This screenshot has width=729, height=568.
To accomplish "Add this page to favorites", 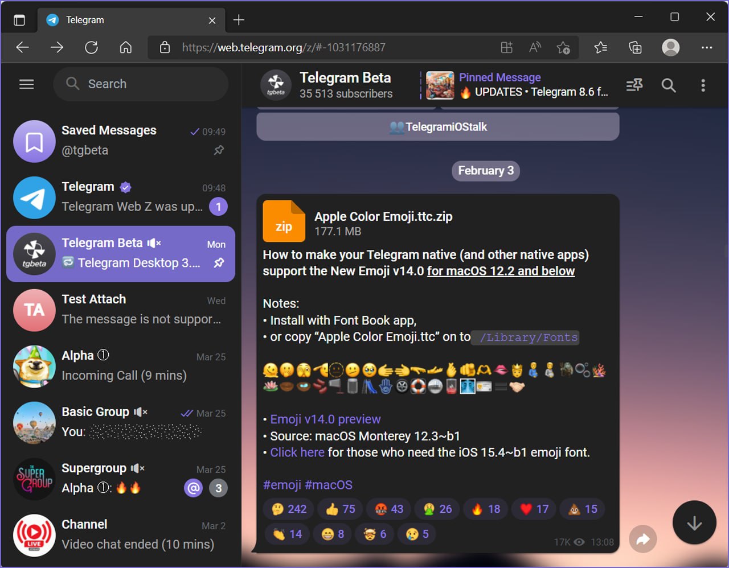I will pyautogui.click(x=563, y=48).
